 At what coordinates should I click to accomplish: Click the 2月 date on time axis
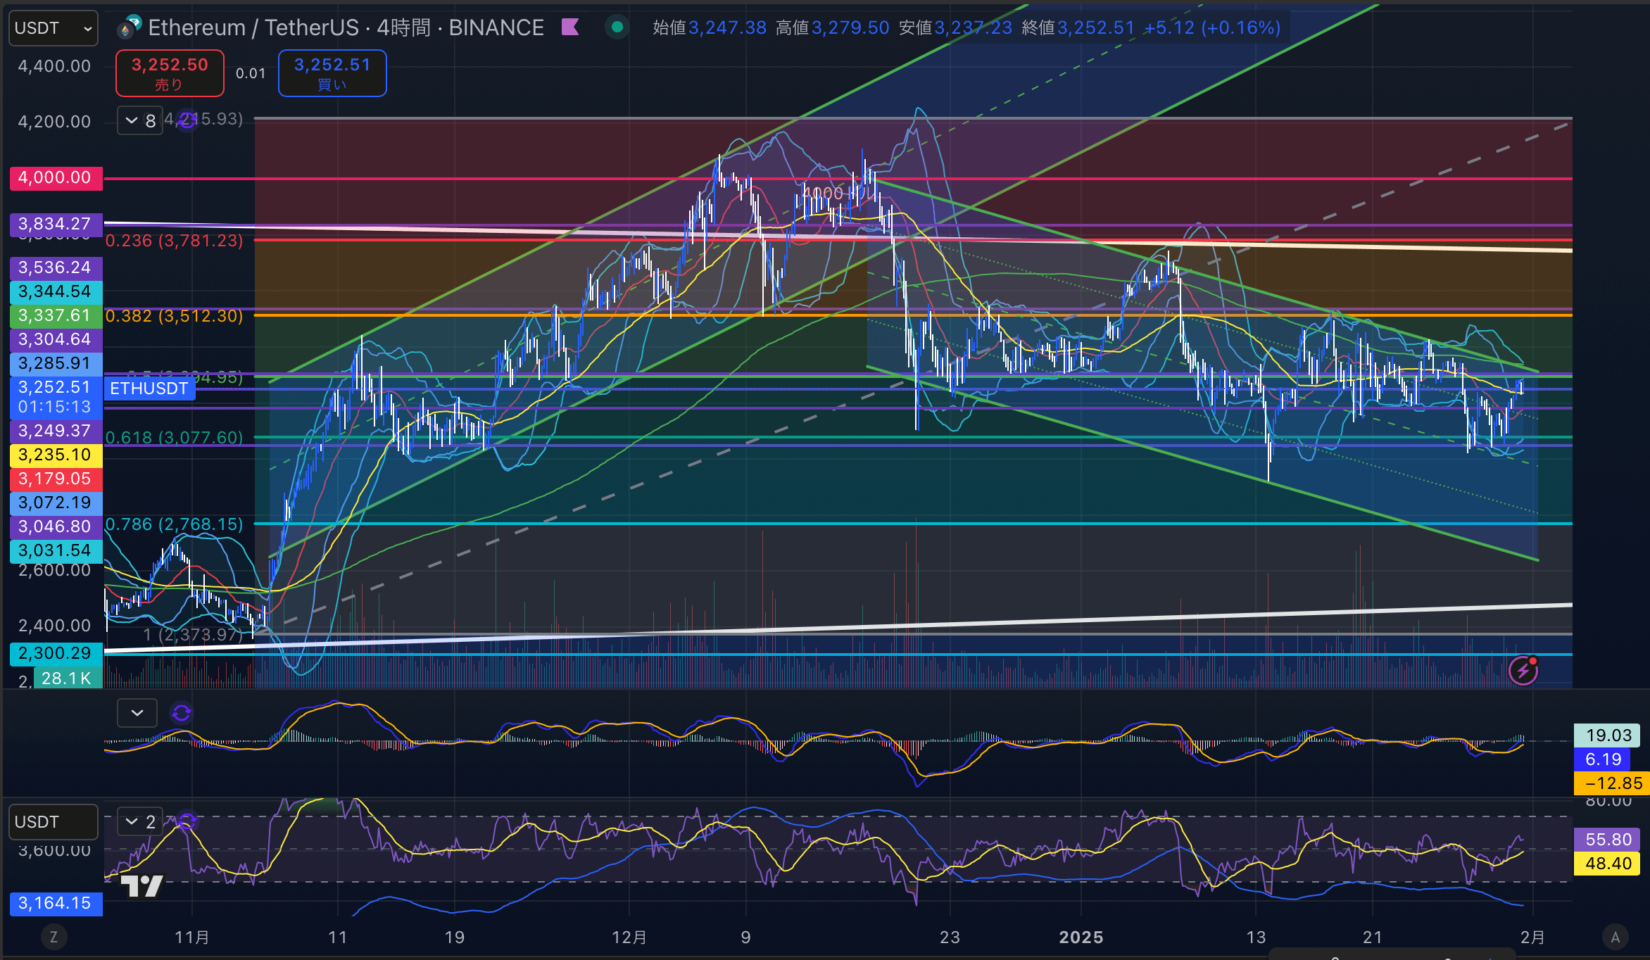pos(1533,937)
